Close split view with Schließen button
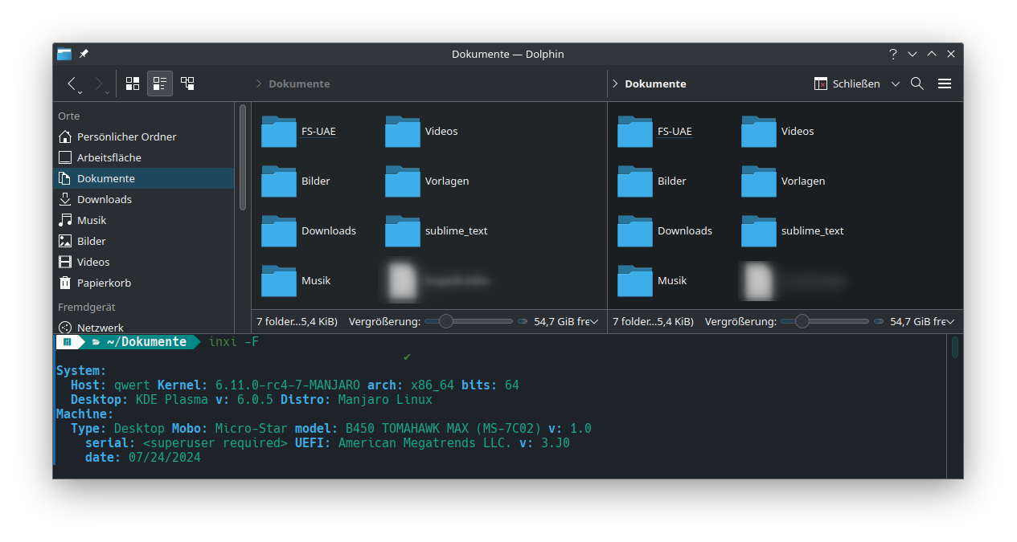This screenshot has width=1017, height=542. [x=847, y=84]
